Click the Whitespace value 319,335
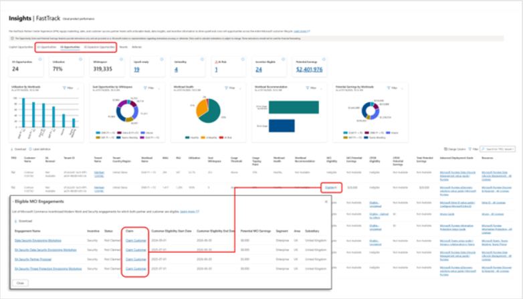 point(103,69)
